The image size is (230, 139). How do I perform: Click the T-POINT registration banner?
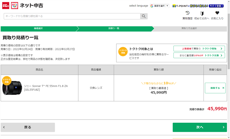(198, 6)
